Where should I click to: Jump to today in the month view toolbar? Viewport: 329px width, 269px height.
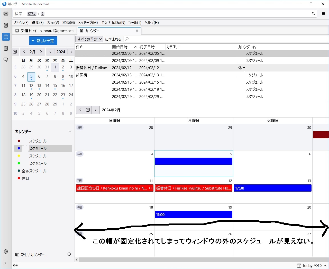(x=88, y=110)
